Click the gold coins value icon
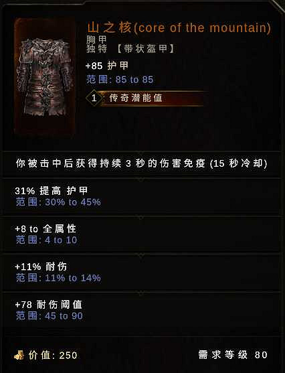The width and height of the screenshot is (285, 373). click(x=19, y=356)
